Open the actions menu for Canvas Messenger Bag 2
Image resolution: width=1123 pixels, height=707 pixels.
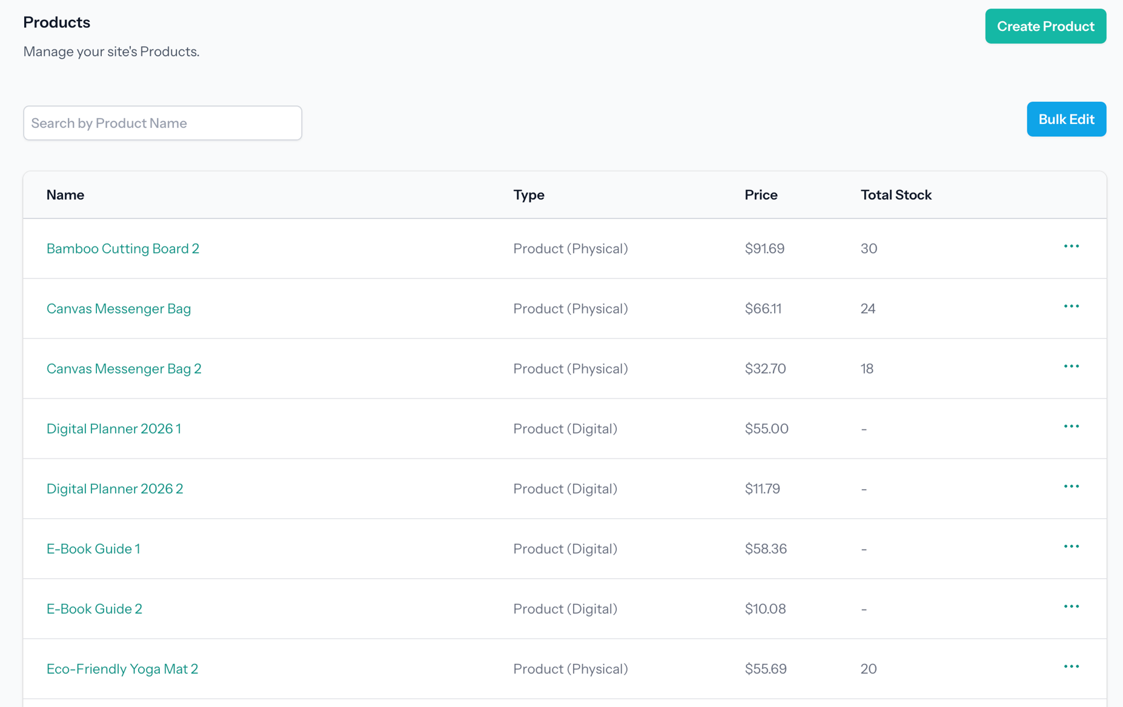[x=1072, y=366]
